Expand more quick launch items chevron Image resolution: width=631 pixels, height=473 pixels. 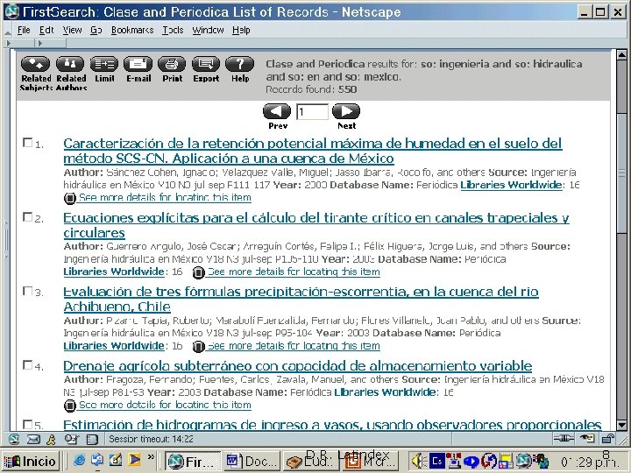[x=151, y=456]
